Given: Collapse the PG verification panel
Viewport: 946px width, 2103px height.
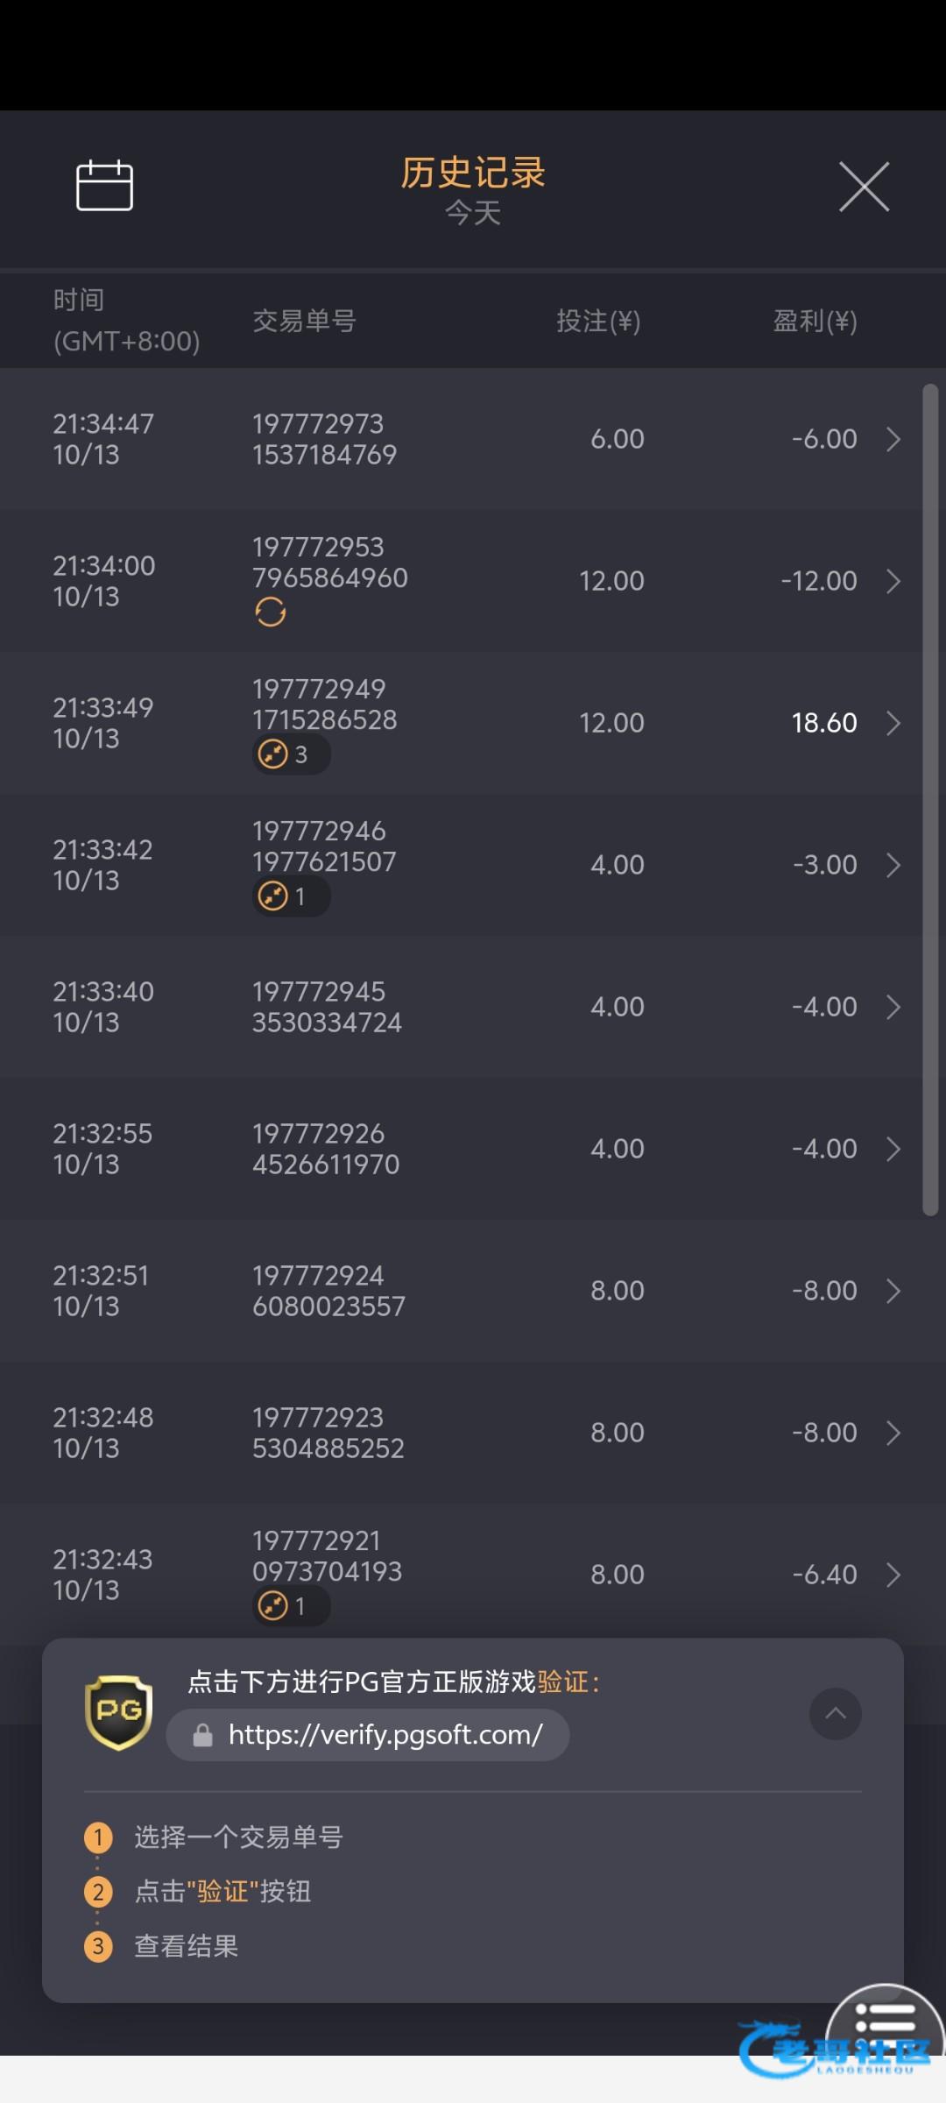Looking at the screenshot, I should click(836, 1714).
